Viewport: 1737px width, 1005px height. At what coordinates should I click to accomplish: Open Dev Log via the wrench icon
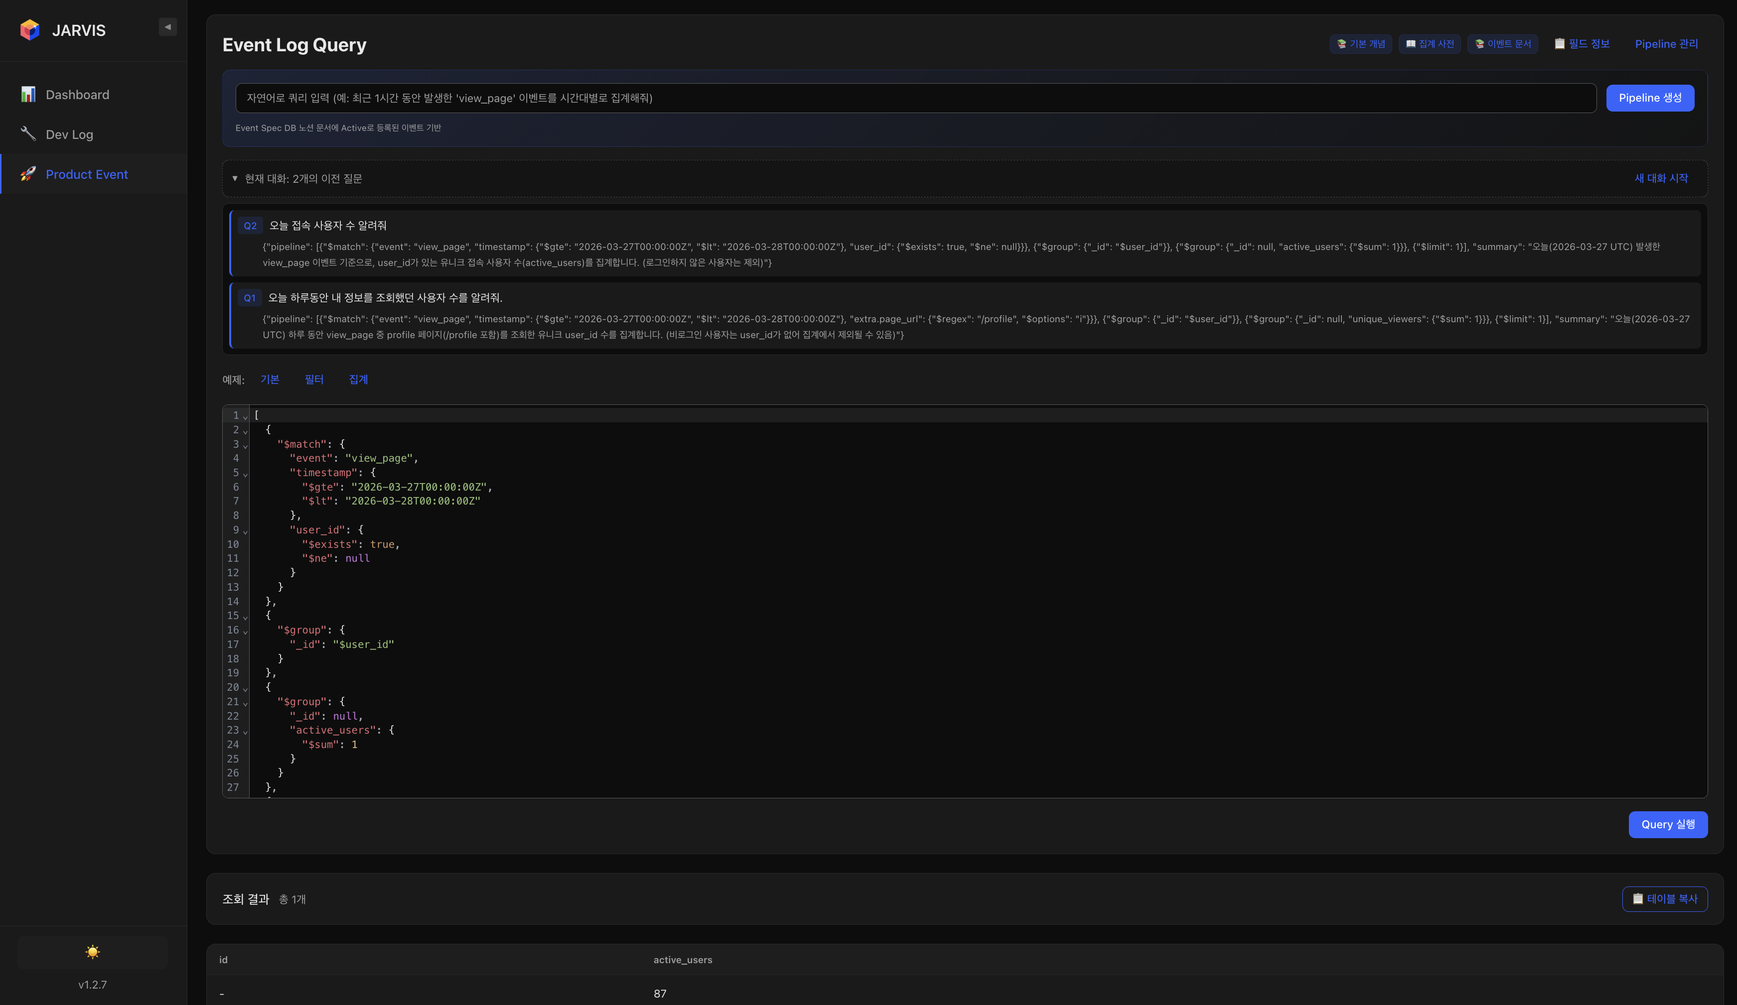click(28, 133)
